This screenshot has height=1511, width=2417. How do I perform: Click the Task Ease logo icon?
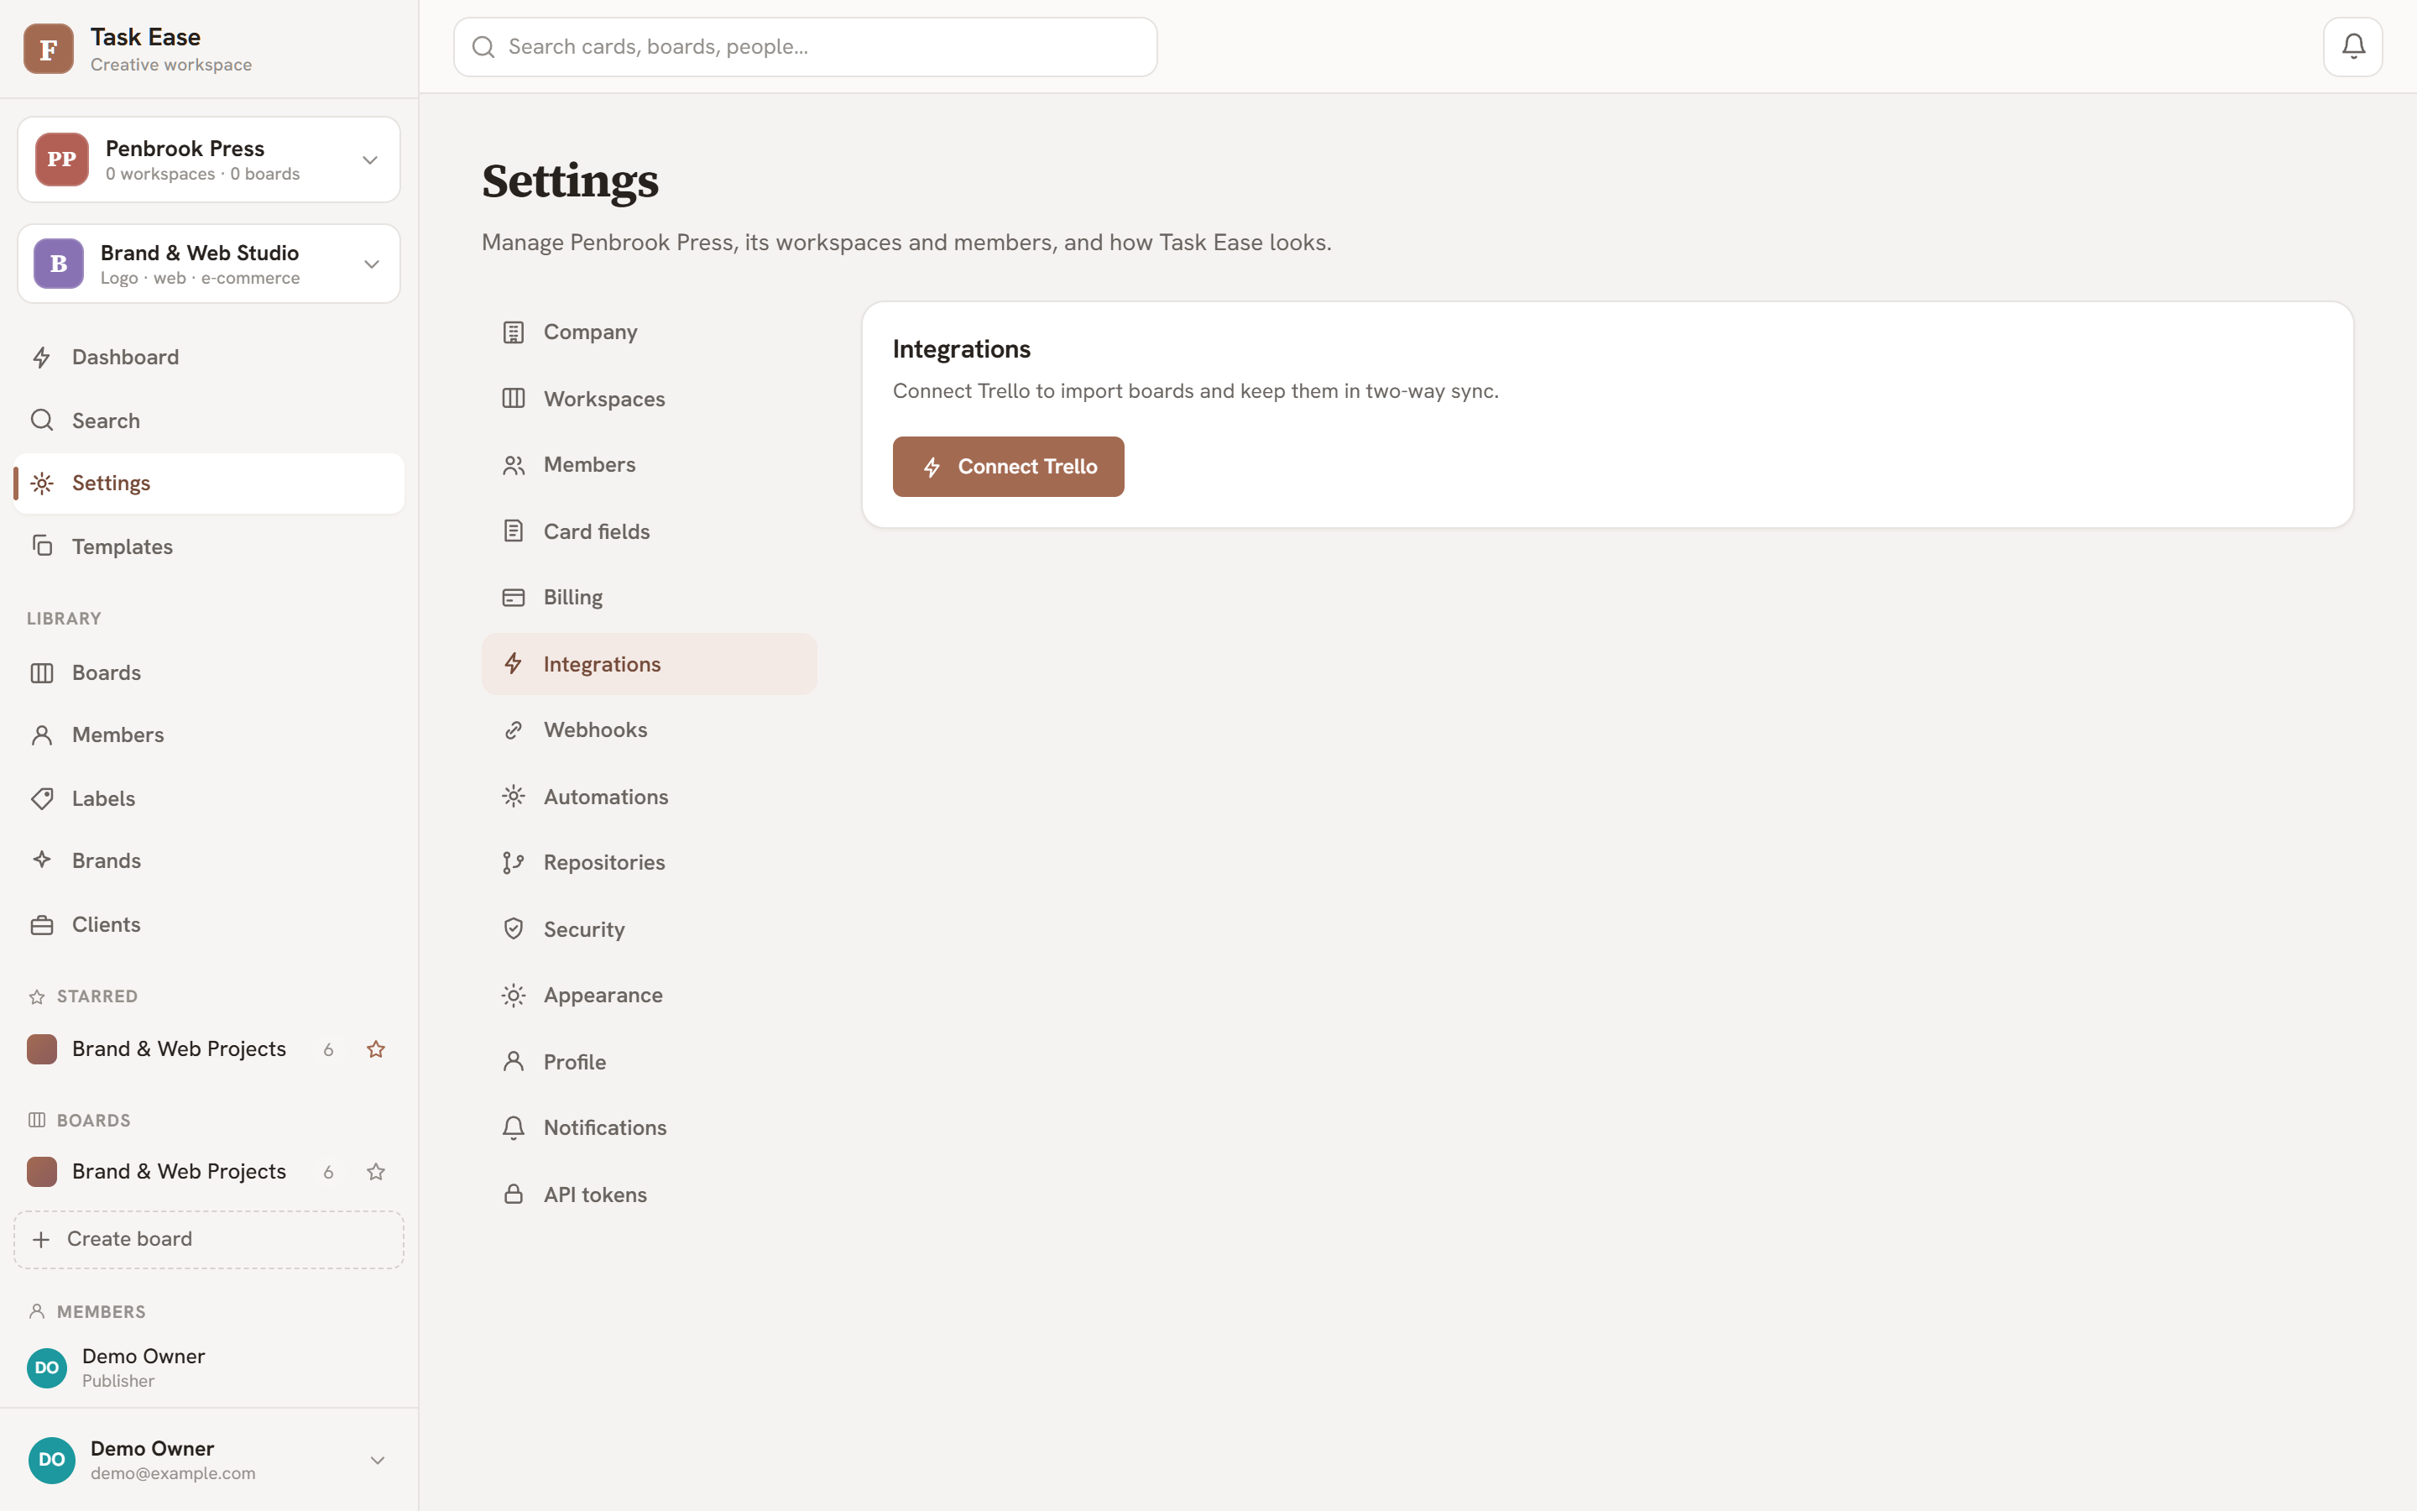pos(48,48)
